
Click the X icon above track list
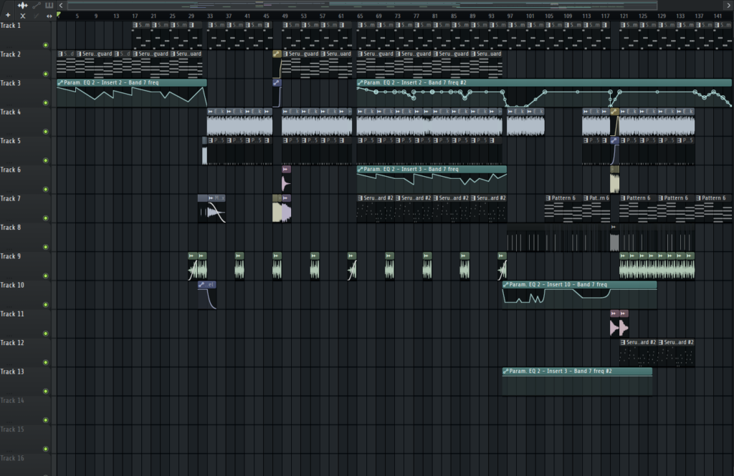(x=23, y=15)
